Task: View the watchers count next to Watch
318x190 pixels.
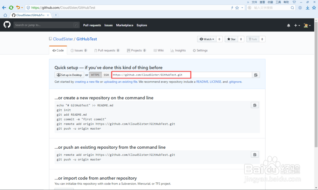Action: point(219,39)
